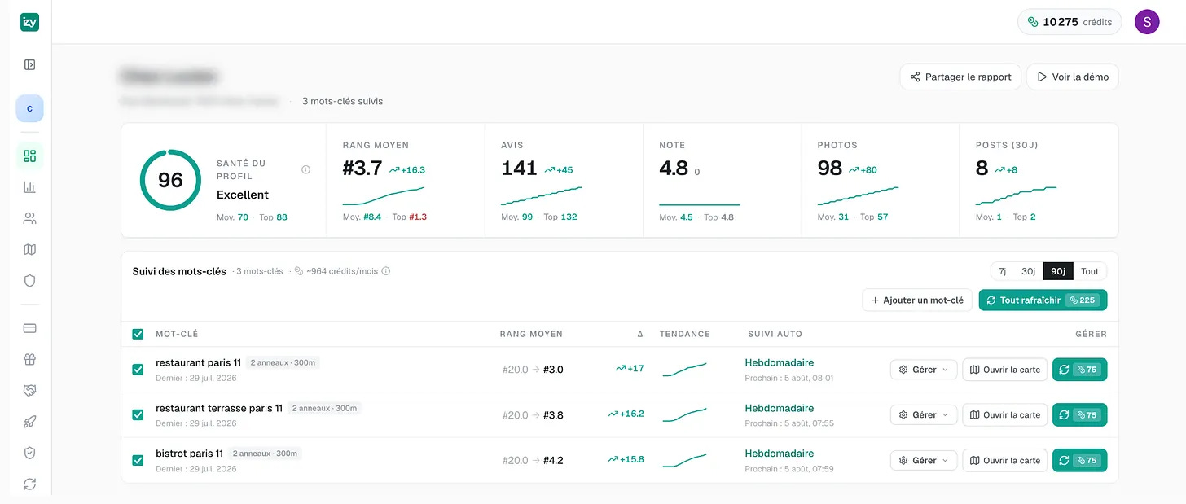The width and height of the screenshot is (1186, 504).
Task: Open the dashboard grid icon in sidebar
Action: 29,156
